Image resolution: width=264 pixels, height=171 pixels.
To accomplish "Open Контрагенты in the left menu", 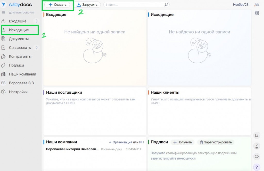I will [20, 56].
